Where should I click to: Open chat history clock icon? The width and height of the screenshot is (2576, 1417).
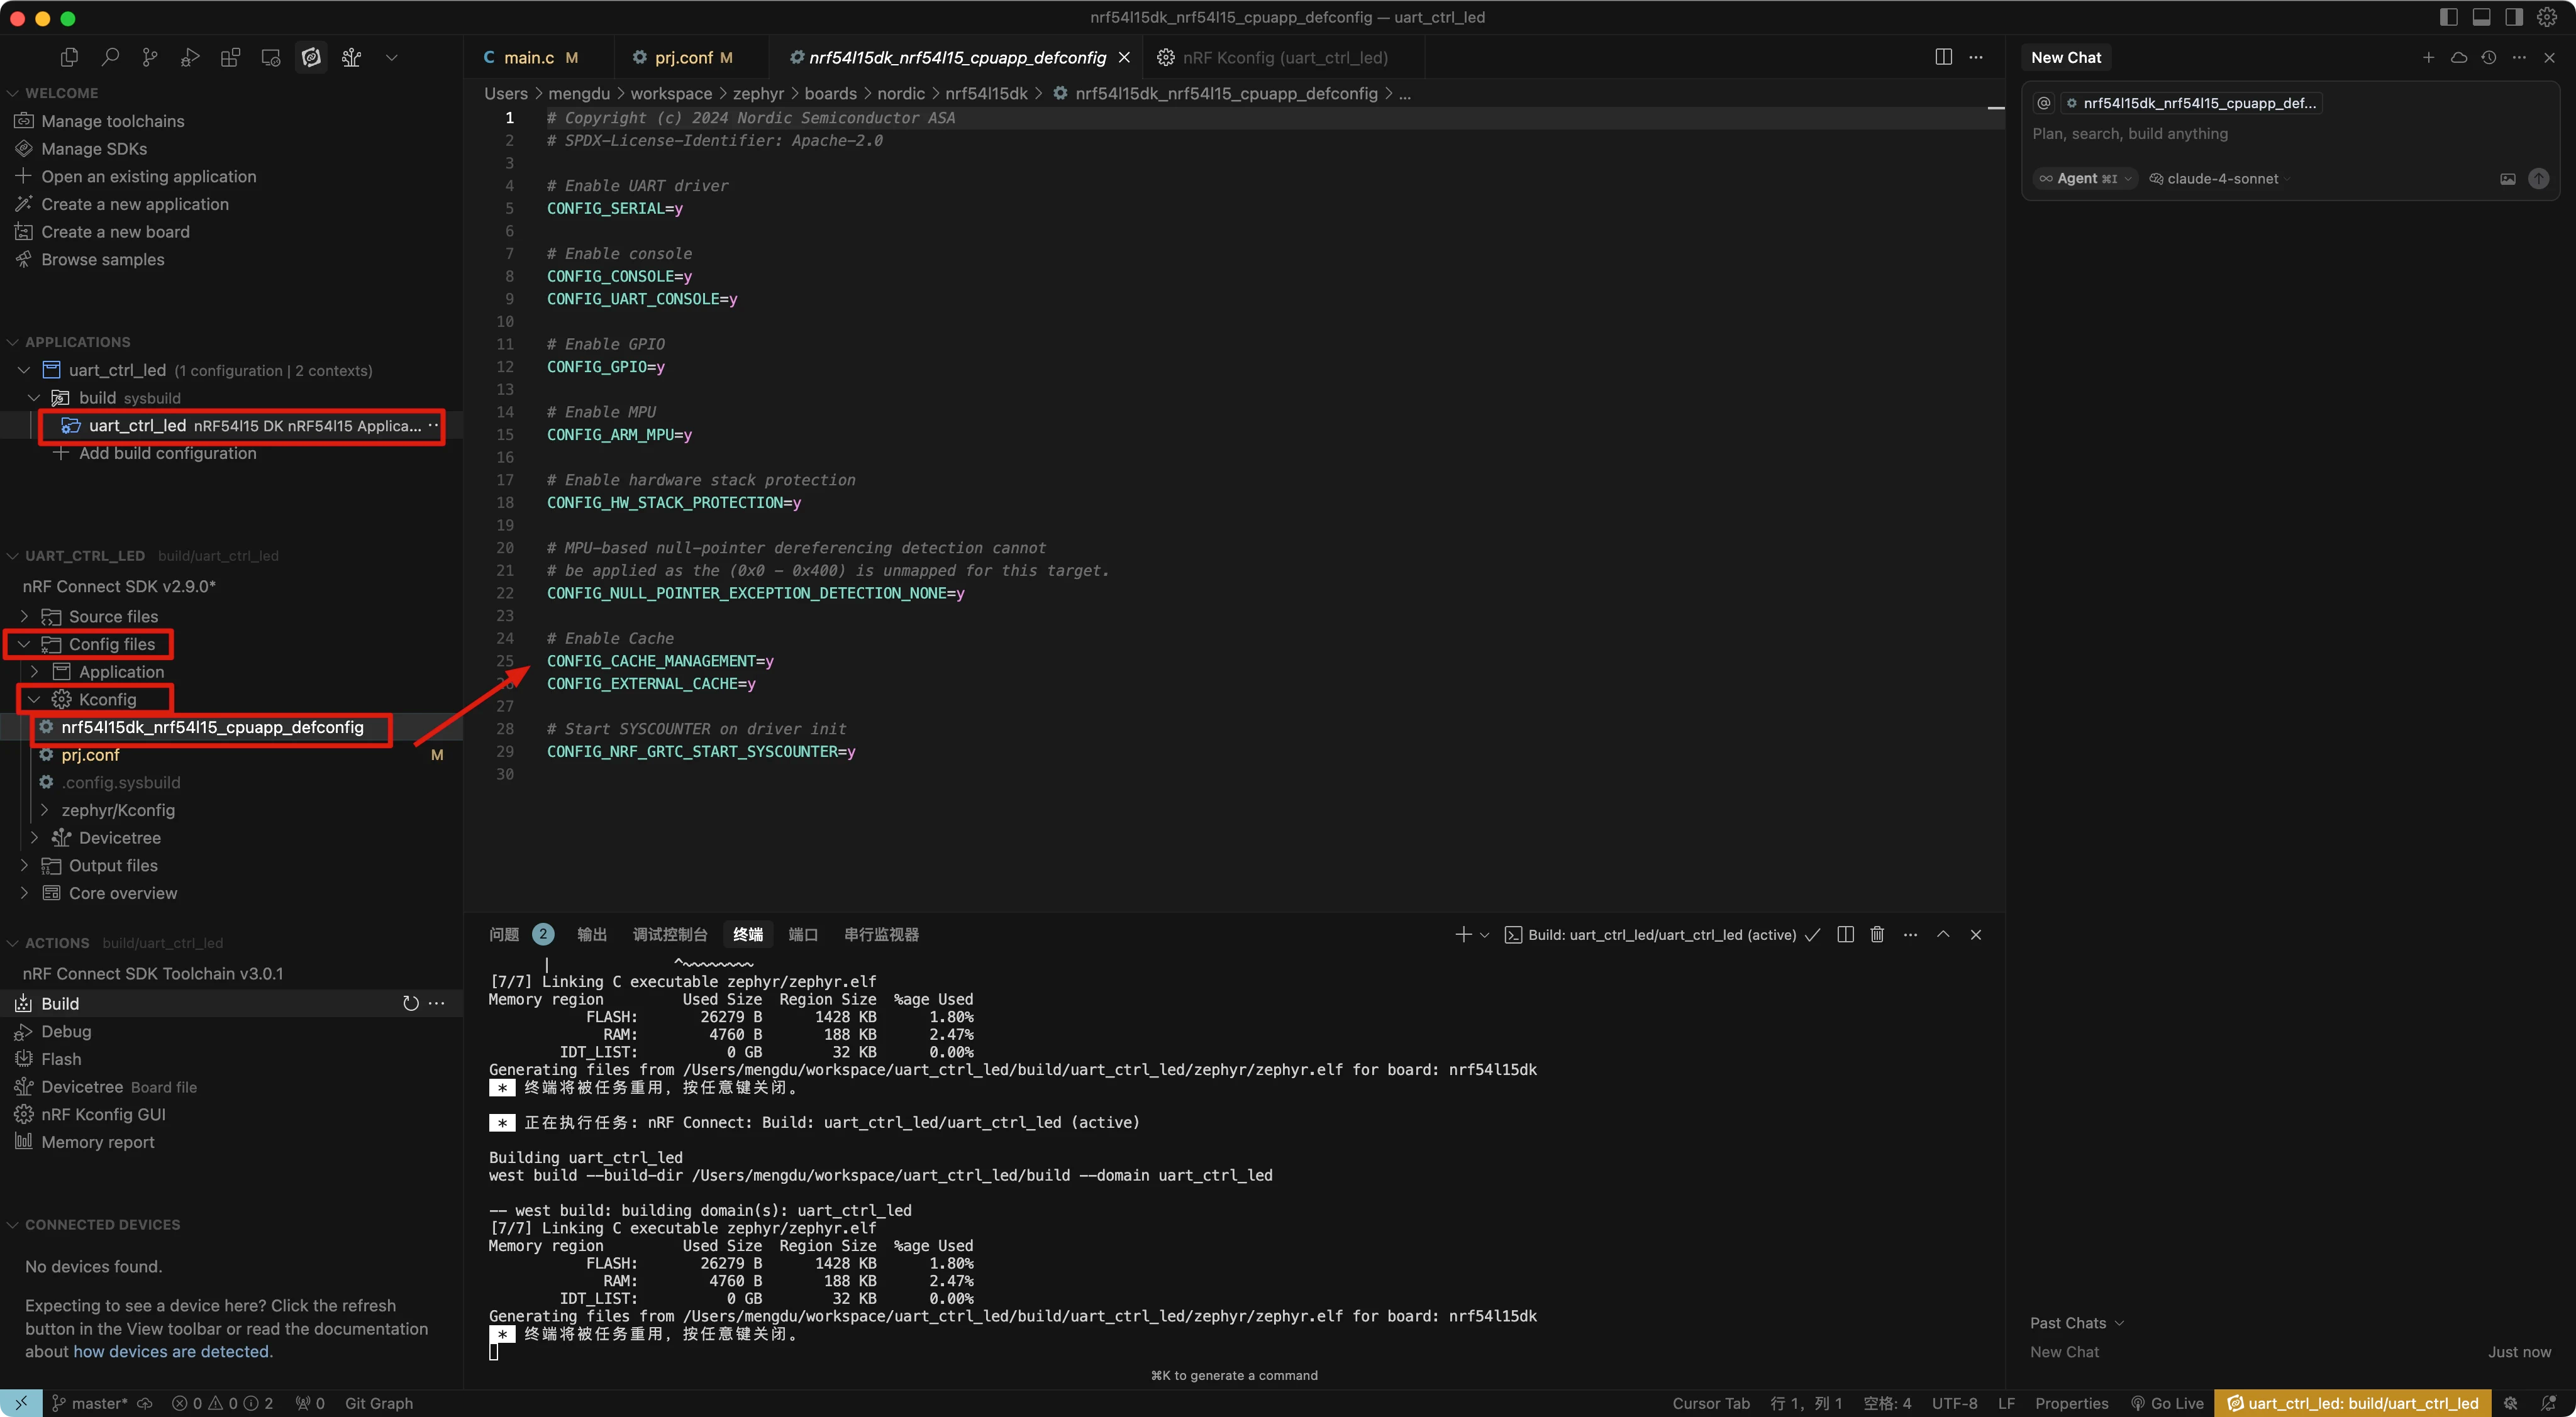coord(2489,57)
